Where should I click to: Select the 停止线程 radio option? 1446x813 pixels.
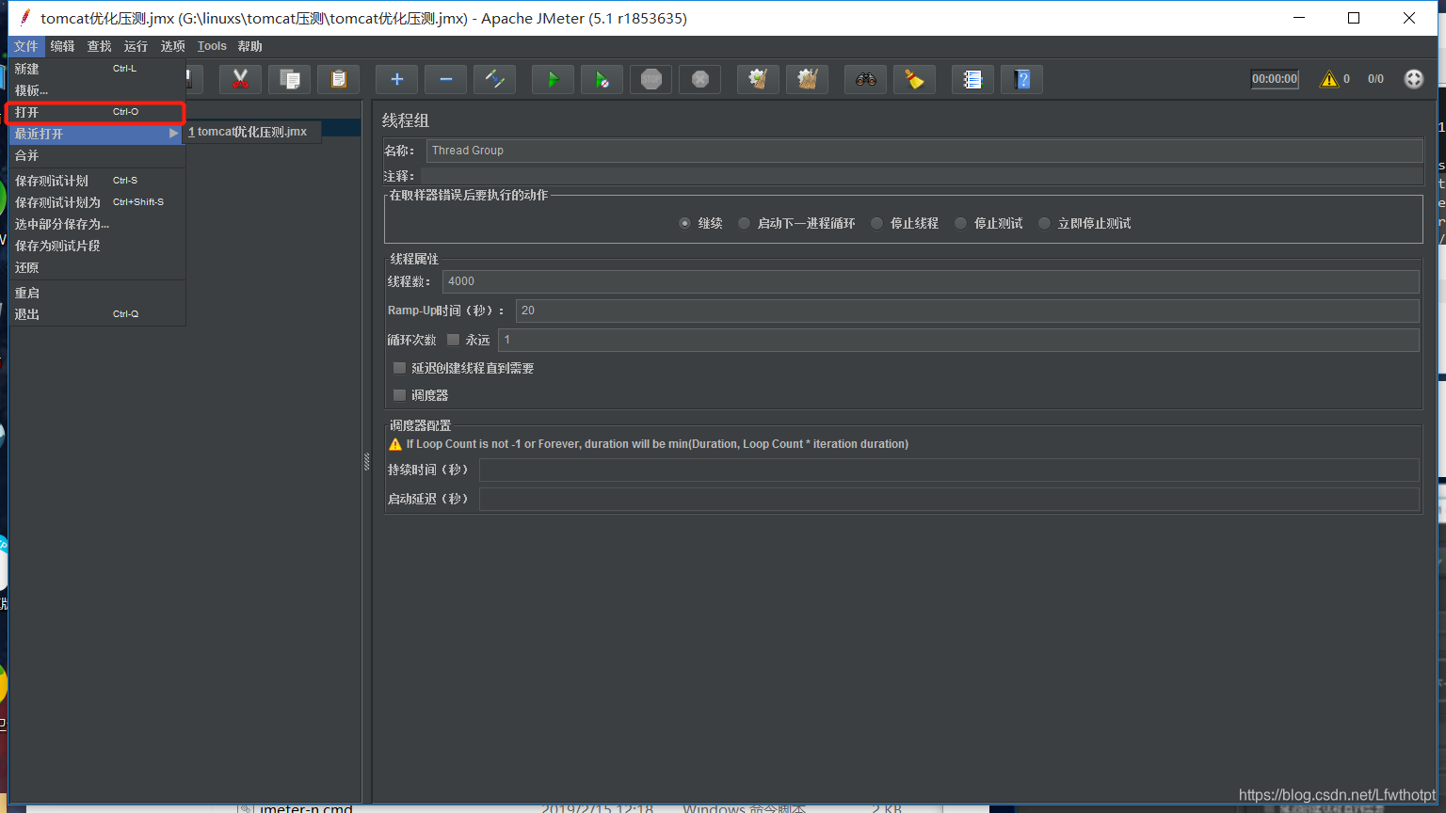[x=876, y=223]
